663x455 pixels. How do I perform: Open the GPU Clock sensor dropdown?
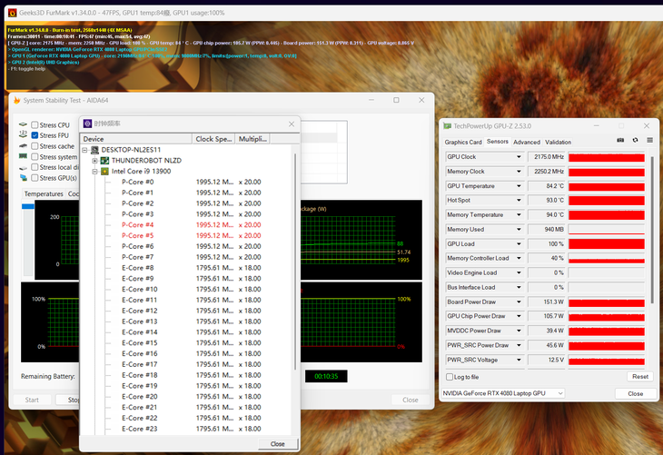tap(519, 157)
